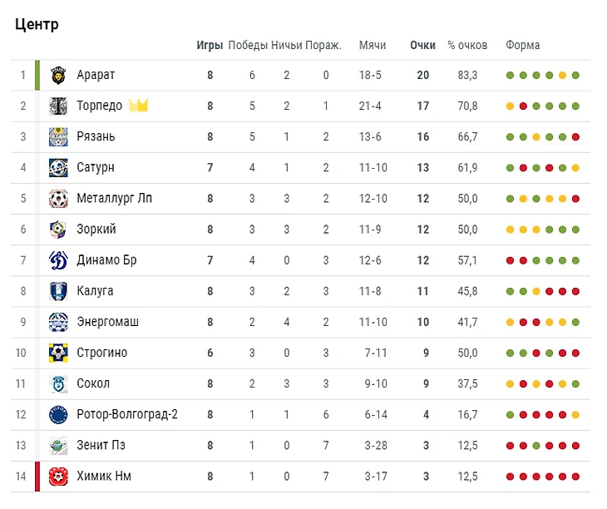The width and height of the screenshot is (607, 509).
Task: Click the Зоркий team name link
Action: pos(96,229)
